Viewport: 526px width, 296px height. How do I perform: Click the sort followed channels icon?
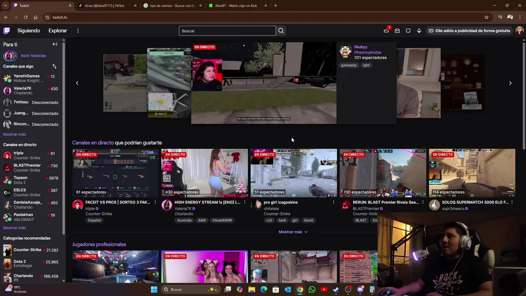(54, 66)
